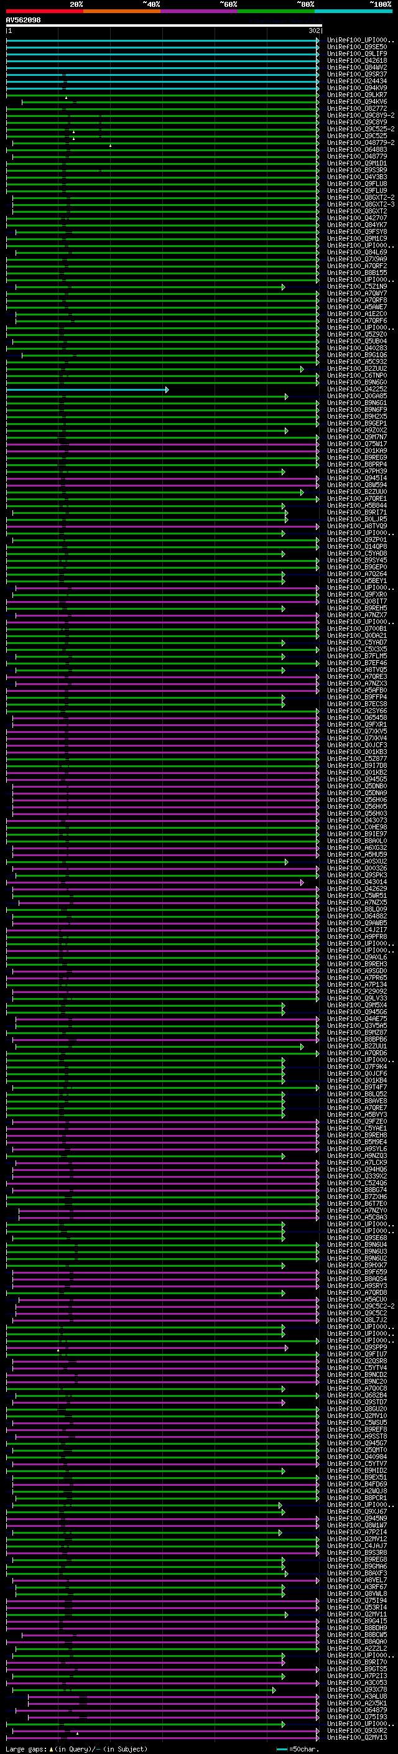
Task: Select the UniRef100_Q9FLU9 label
Action: [x=357, y=190]
